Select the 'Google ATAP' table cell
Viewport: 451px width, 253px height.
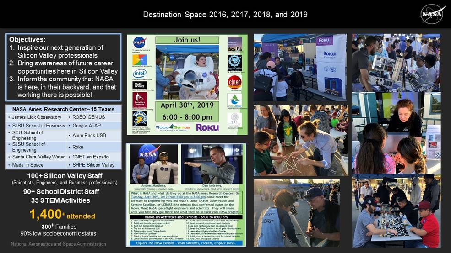[94, 126]
